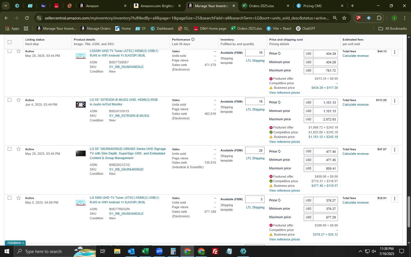Image resolution: width=411 pixels, height=257 pixels.
Task: Reload the Seller Central page
Action: click(27, 18)
